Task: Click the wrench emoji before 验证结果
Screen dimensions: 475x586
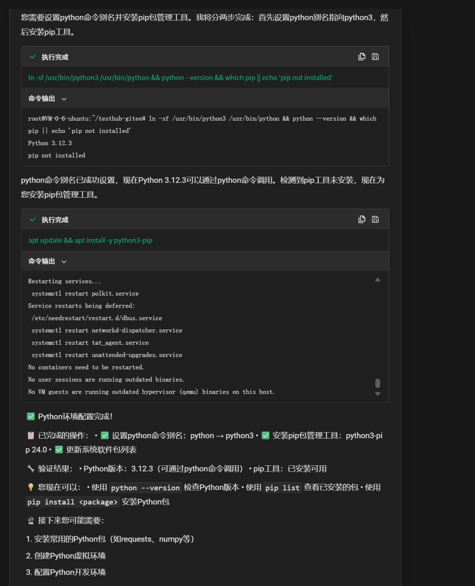Action: [x=30, y=468]
